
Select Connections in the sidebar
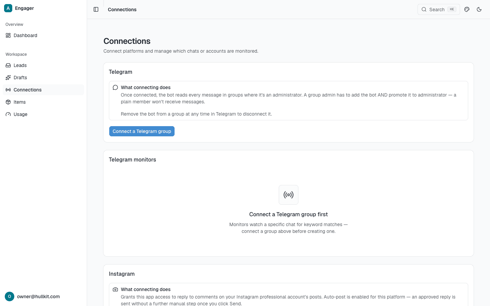pos(43,90)
